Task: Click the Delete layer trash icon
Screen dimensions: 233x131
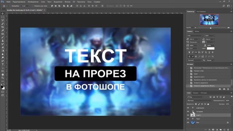Action: [228, 130]
